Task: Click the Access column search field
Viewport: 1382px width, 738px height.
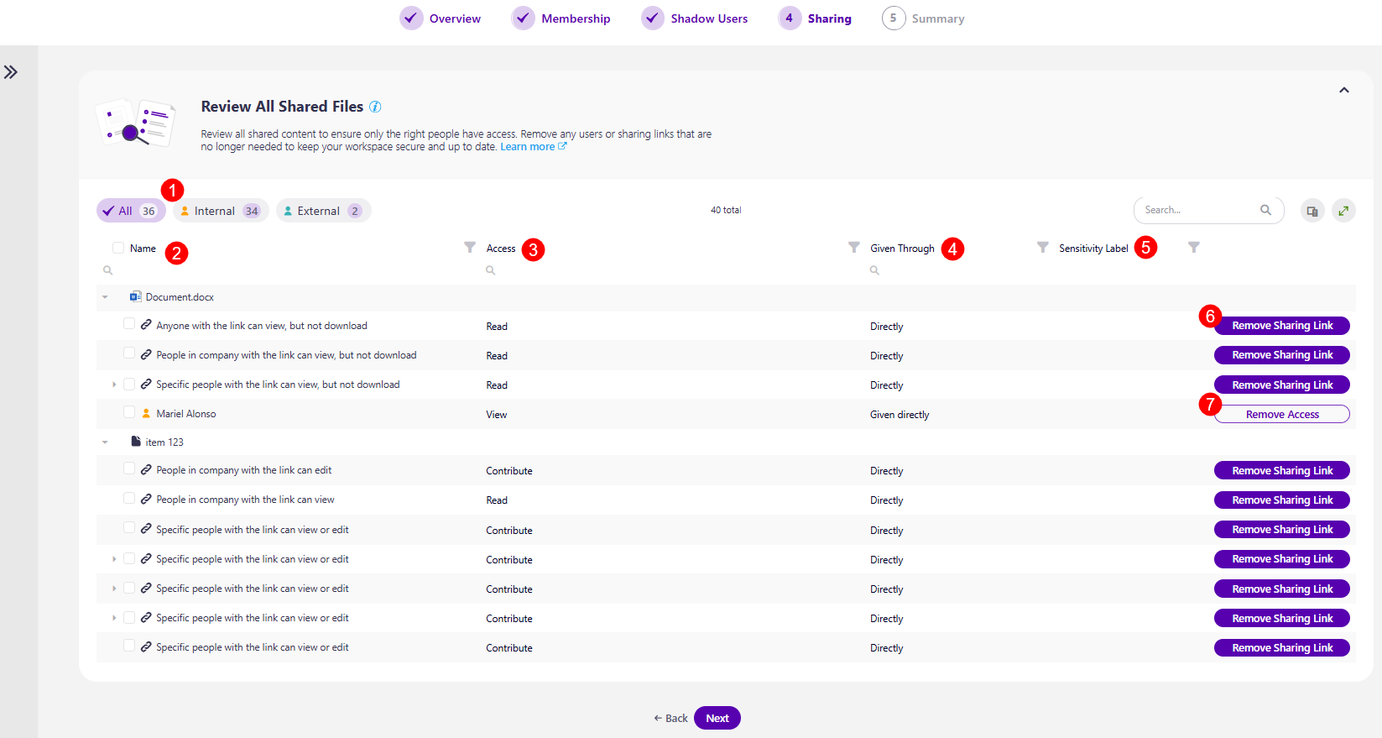Action: [667, 270]
